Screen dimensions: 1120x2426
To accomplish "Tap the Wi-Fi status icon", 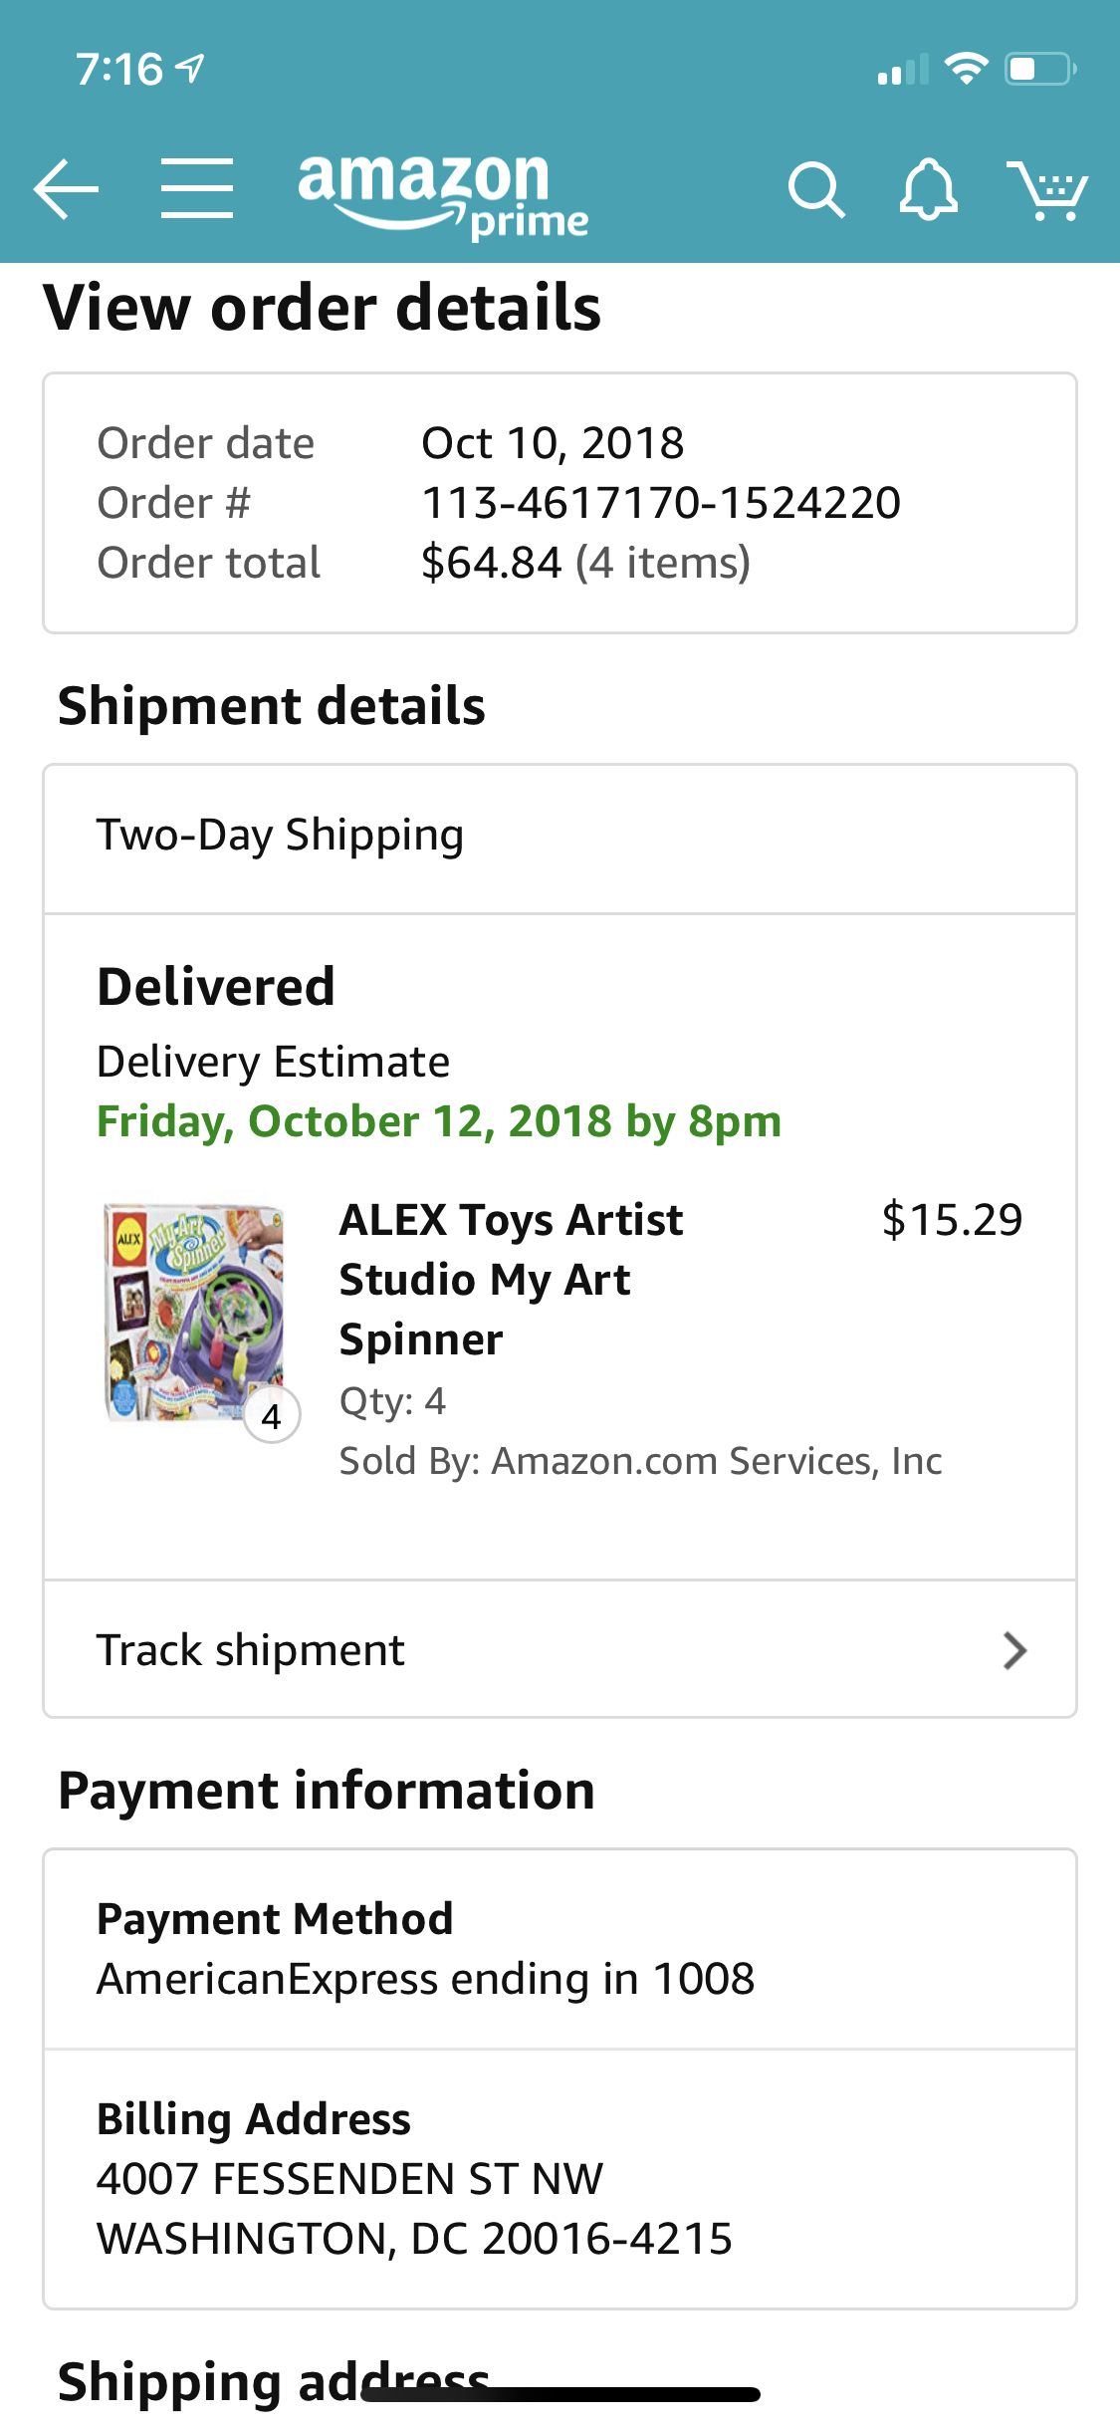I will 966,69.
